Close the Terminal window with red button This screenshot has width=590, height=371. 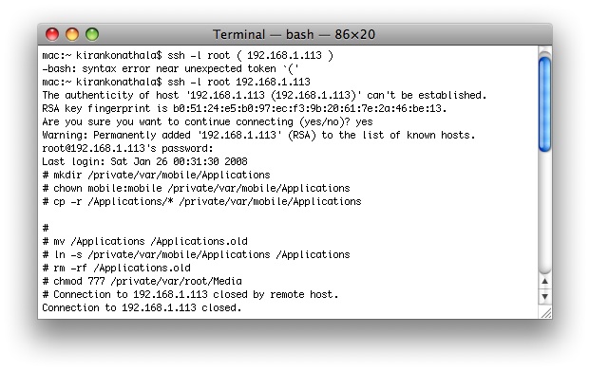(x=52, y=34)
